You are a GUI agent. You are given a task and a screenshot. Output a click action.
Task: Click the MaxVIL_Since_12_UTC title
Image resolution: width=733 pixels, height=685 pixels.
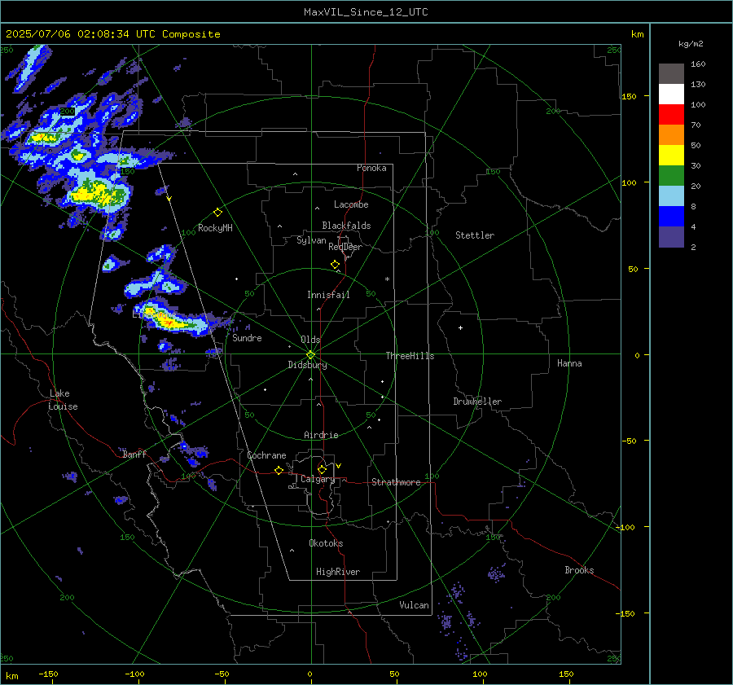coord(366,12)
